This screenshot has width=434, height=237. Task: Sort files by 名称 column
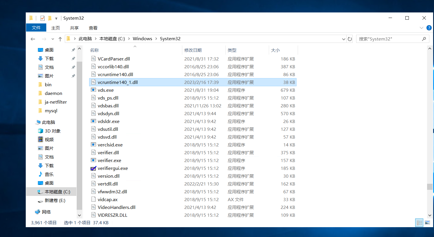[x=94, y=50]
